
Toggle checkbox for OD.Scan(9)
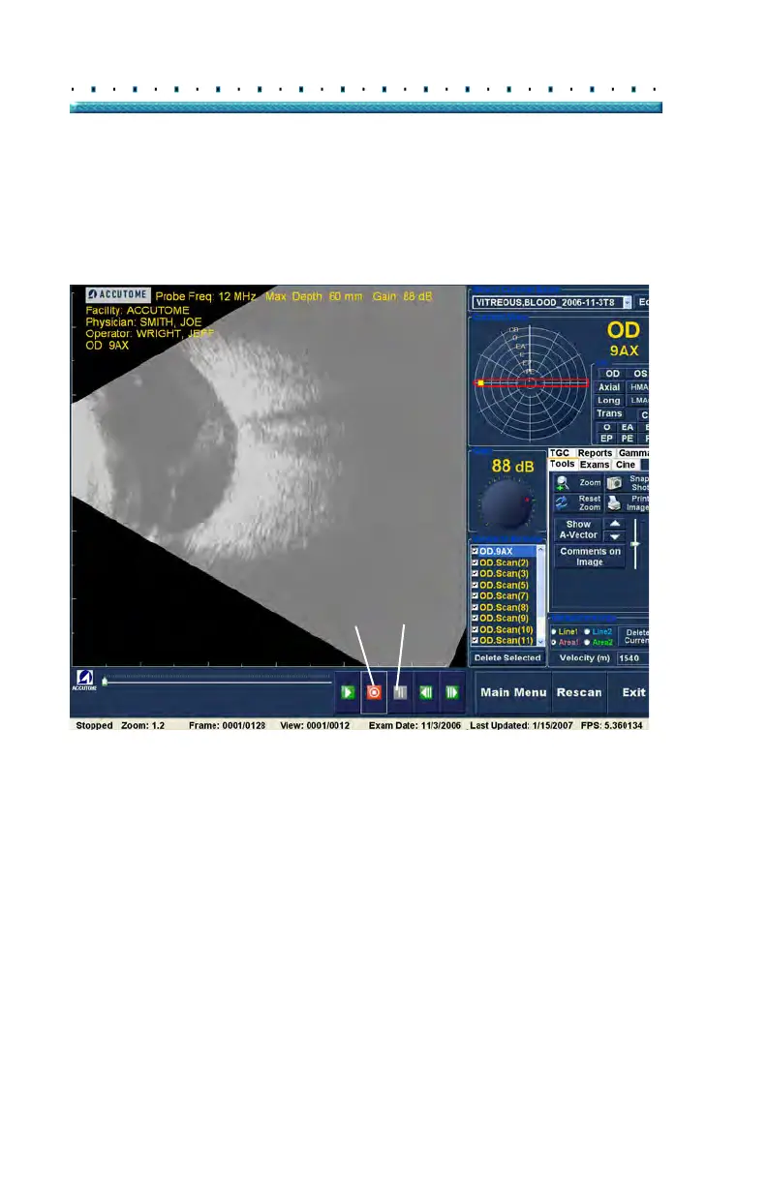pyautogui.click(x=475, y=618)
